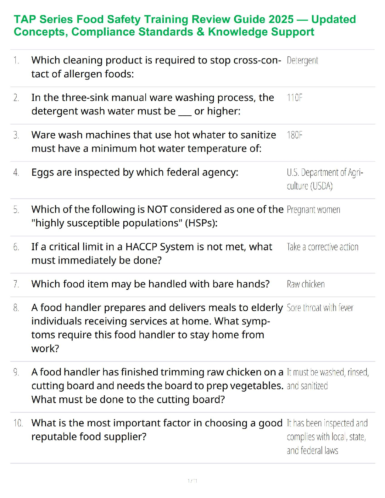This screenshot has height=498, width=385.
Task: Click the highly susceptible populations question
Action: (157, 216)
